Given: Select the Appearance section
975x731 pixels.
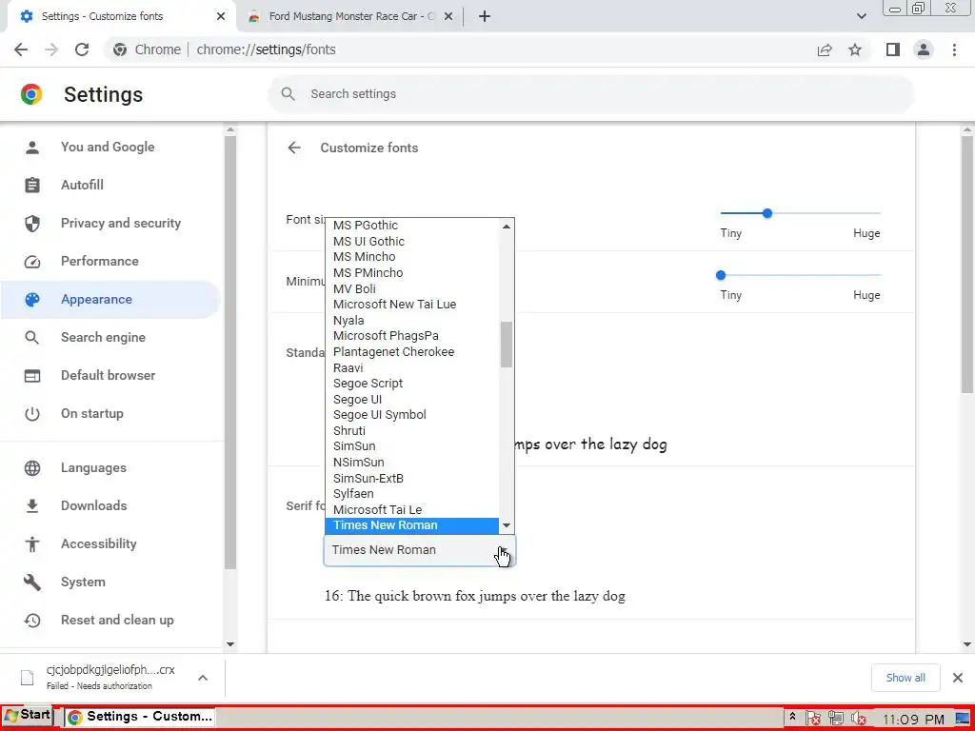Looking at the screenshot, I should (110, 300).
